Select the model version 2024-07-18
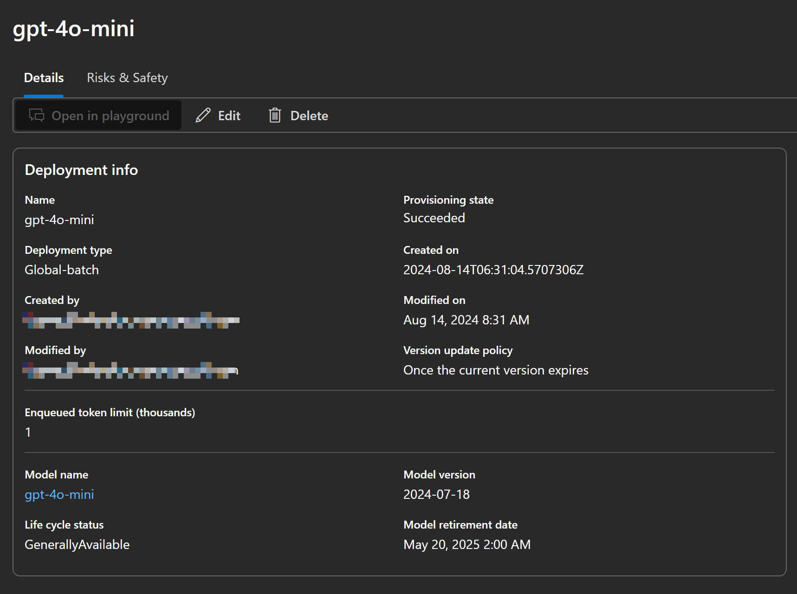Screen dimensions: 797x594 point(436,494)
